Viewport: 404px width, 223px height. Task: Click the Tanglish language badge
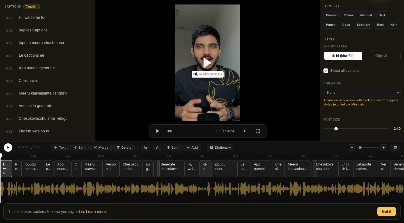31,6
